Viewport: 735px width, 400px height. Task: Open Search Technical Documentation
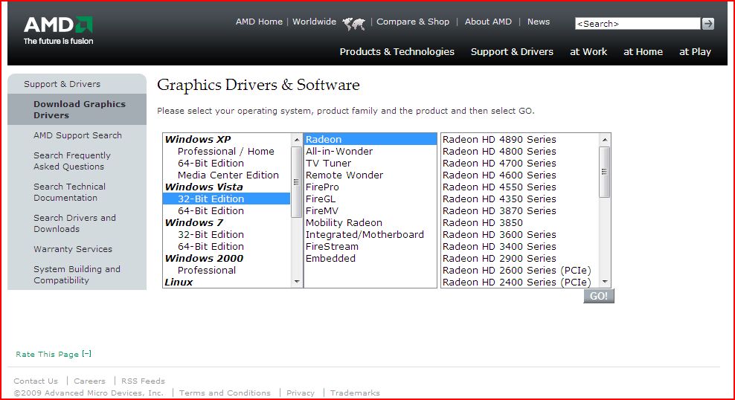[69, 192]
